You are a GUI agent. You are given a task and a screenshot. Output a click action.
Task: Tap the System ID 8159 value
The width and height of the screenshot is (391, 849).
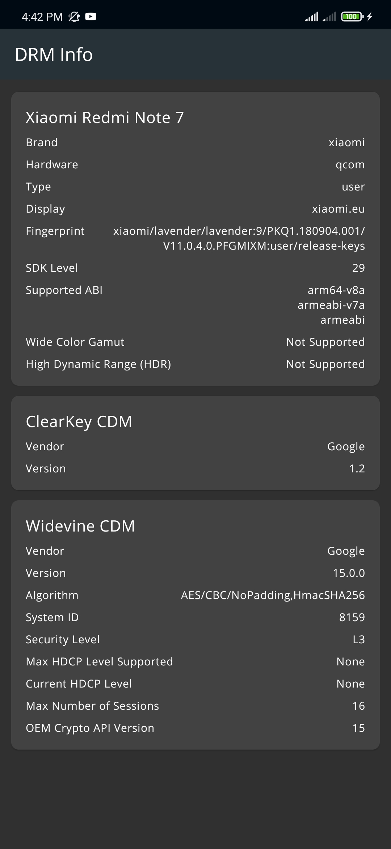[352, 618]
